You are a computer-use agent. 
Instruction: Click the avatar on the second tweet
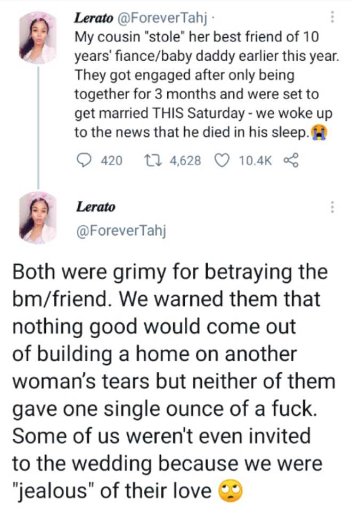point(37,217)
